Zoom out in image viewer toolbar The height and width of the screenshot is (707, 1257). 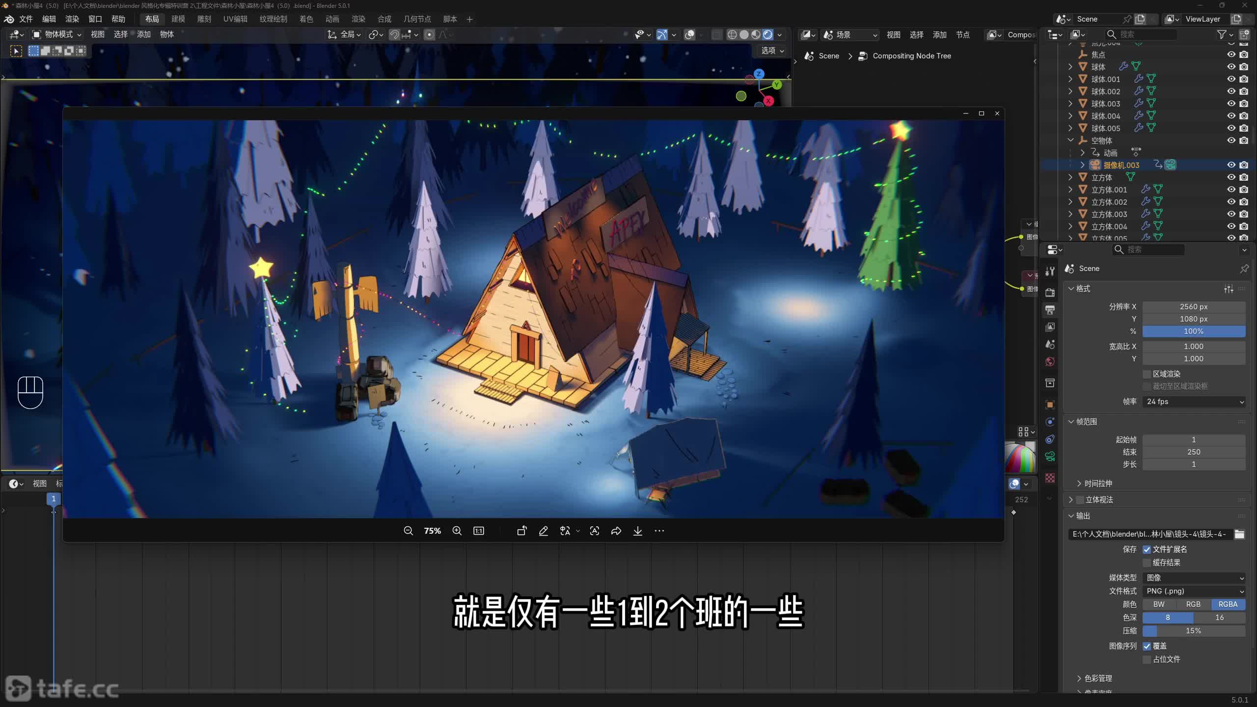pos(408,531)
